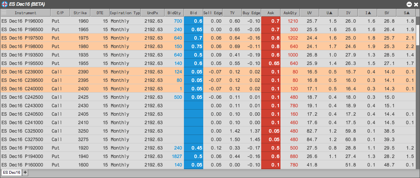420x178 pixels.
Task: Click ask price 0.8 for P197500
Action: click(271, 38)
